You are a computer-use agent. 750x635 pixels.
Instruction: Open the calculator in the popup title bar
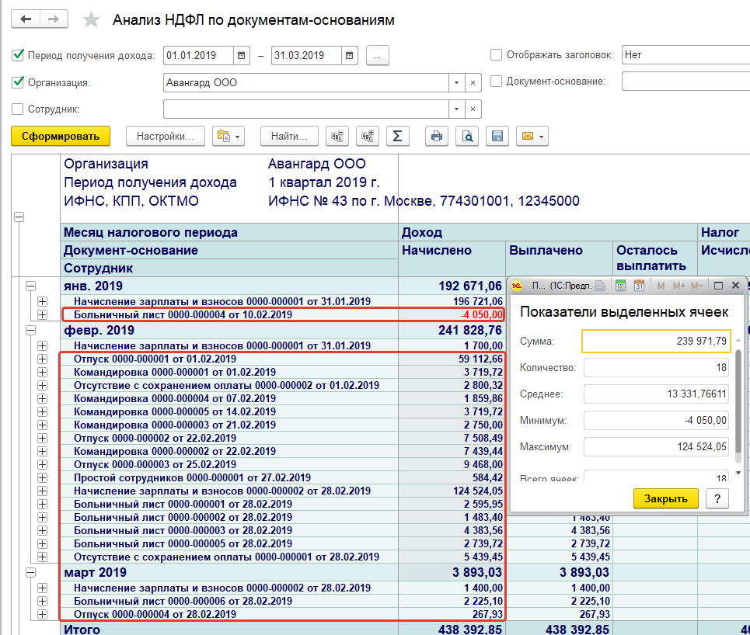pyautogui.click(x=620, y=286)
